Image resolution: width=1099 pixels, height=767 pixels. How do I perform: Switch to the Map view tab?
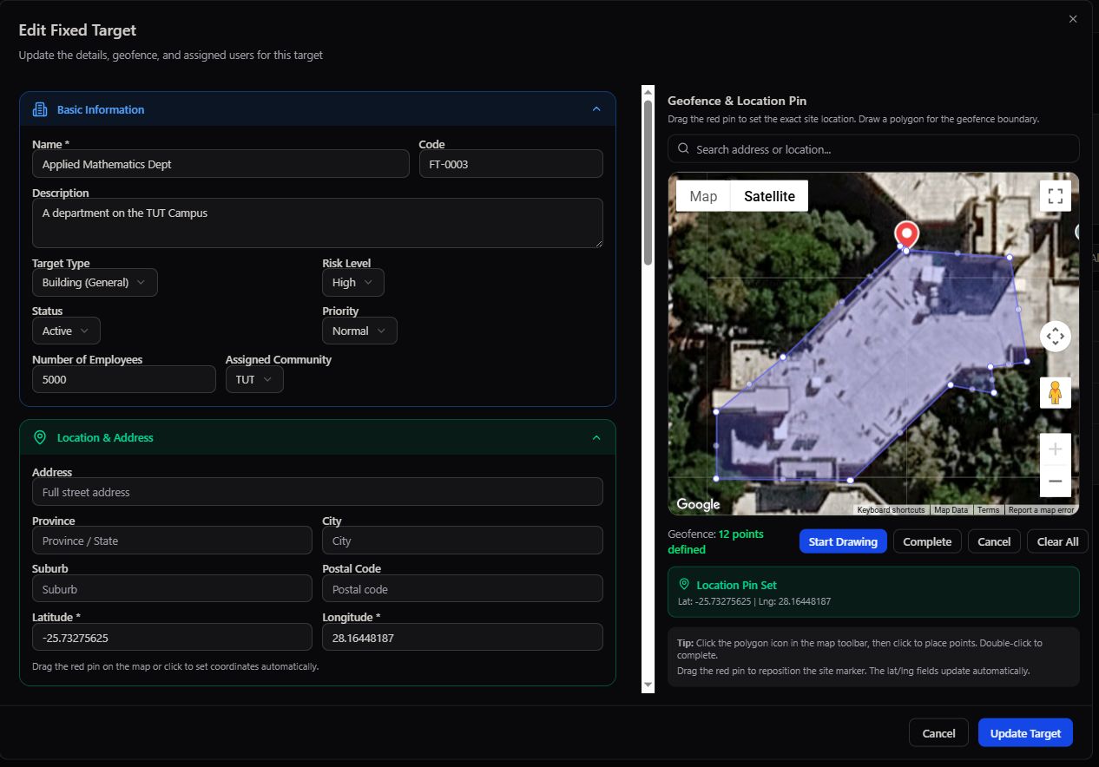tap(703, 196)
